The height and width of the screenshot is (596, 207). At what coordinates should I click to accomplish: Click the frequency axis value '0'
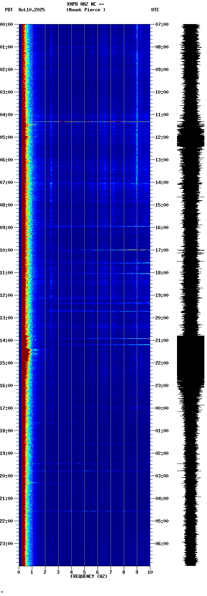19,572
